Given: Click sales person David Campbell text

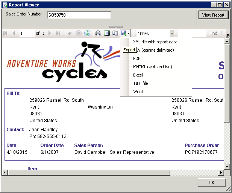Looking at the screenshot, I should [114, 152].
